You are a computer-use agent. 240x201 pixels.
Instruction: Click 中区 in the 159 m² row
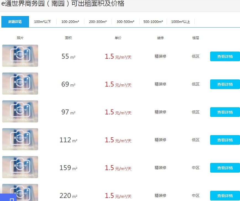(196, 168)
